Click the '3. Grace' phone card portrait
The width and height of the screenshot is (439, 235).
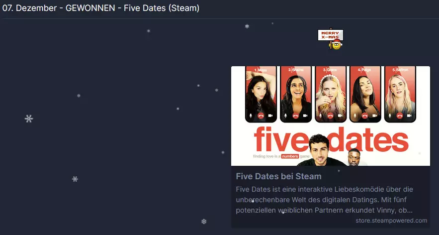click(331, 94)
